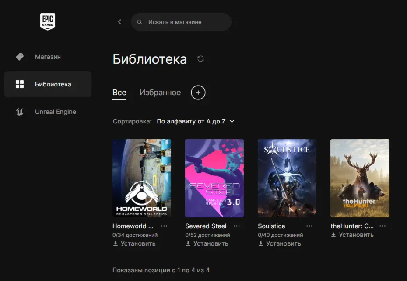Click 0/34 достижений under Homeworld

[x=135, y=235]
